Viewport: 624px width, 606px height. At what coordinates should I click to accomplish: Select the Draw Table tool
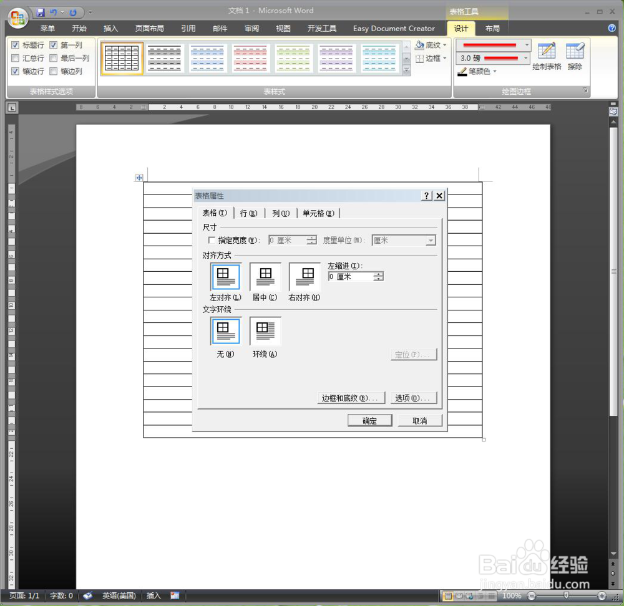tap(547, 56)
